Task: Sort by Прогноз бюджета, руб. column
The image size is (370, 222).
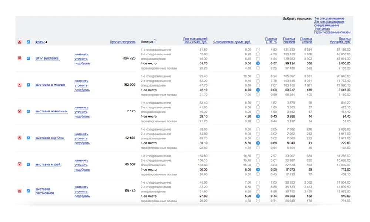Action: 340,40
